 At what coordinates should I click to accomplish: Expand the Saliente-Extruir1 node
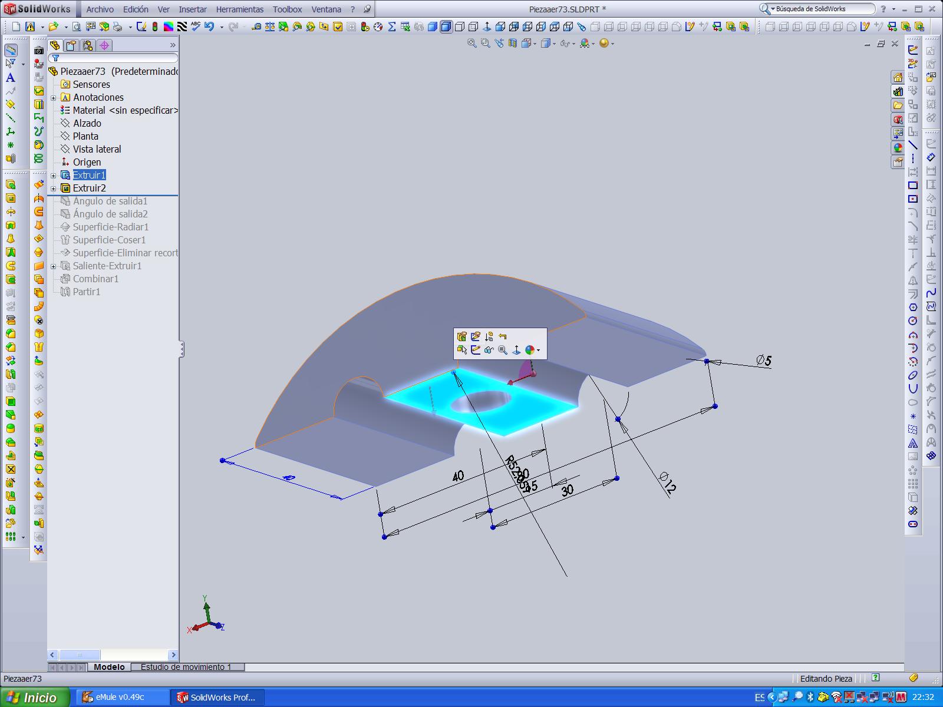coord(54,266)
